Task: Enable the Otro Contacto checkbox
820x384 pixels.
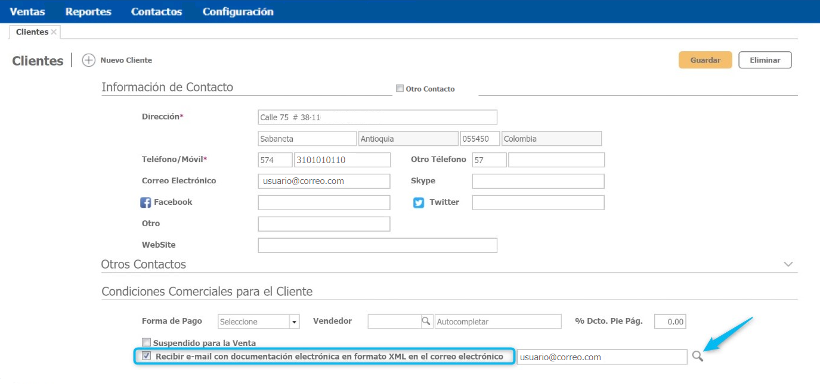Action: (x=400, y=89)
